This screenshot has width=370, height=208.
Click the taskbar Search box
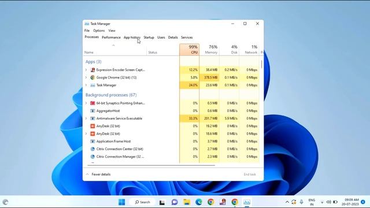[142, 202]
